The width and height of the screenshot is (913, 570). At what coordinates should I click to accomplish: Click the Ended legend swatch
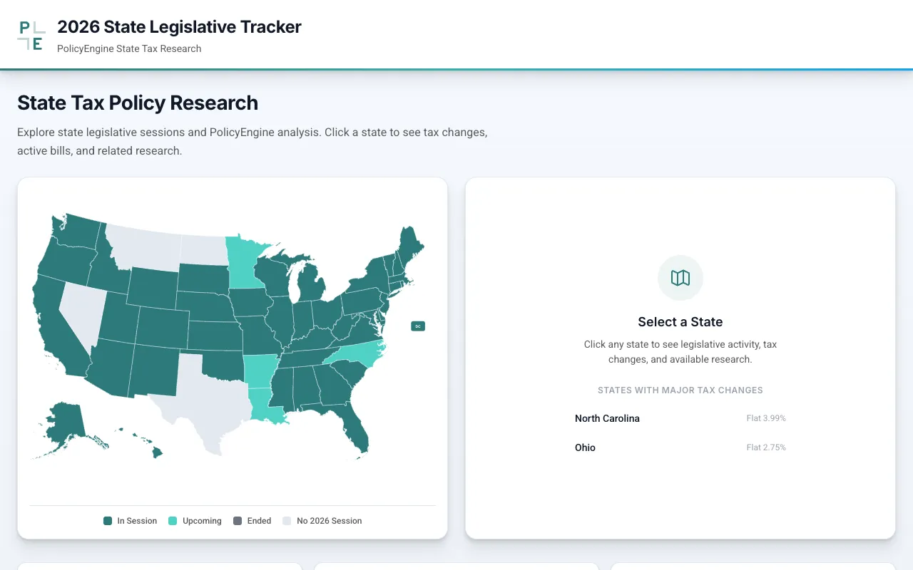pyautogui.click(x=238, y=521)
